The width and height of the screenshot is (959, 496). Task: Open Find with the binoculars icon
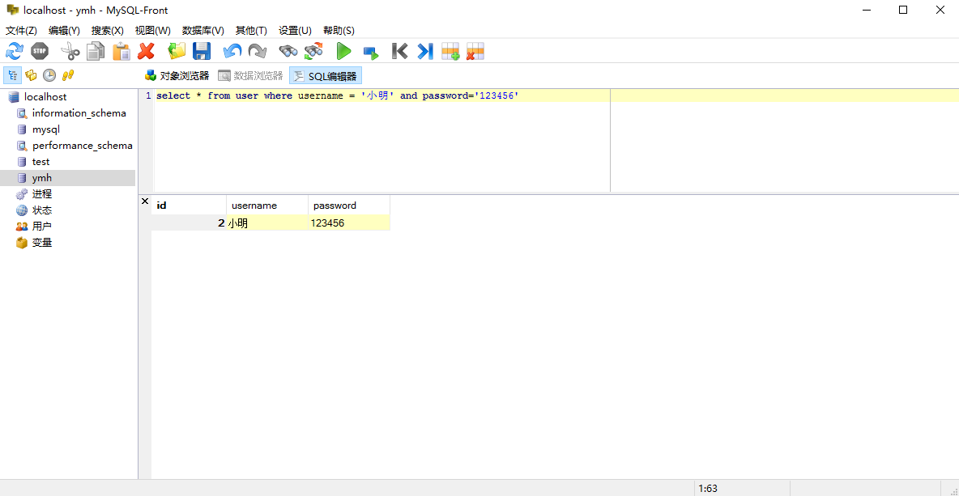tap(288, 52)
